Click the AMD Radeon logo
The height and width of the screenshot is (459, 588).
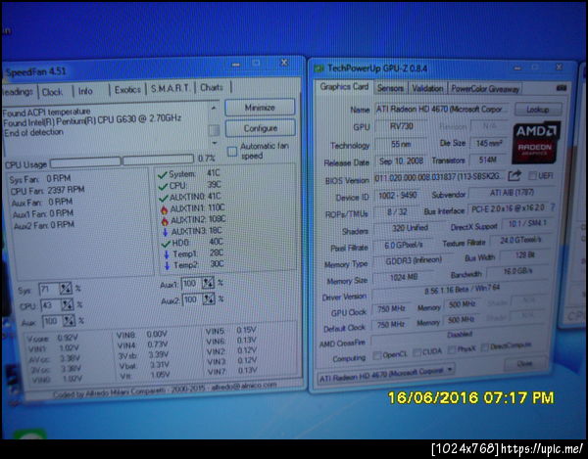pyautogui.click(x=536, y=143)
